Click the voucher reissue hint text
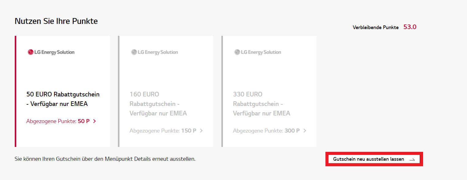467x180 pixels. tap(105, 159)
